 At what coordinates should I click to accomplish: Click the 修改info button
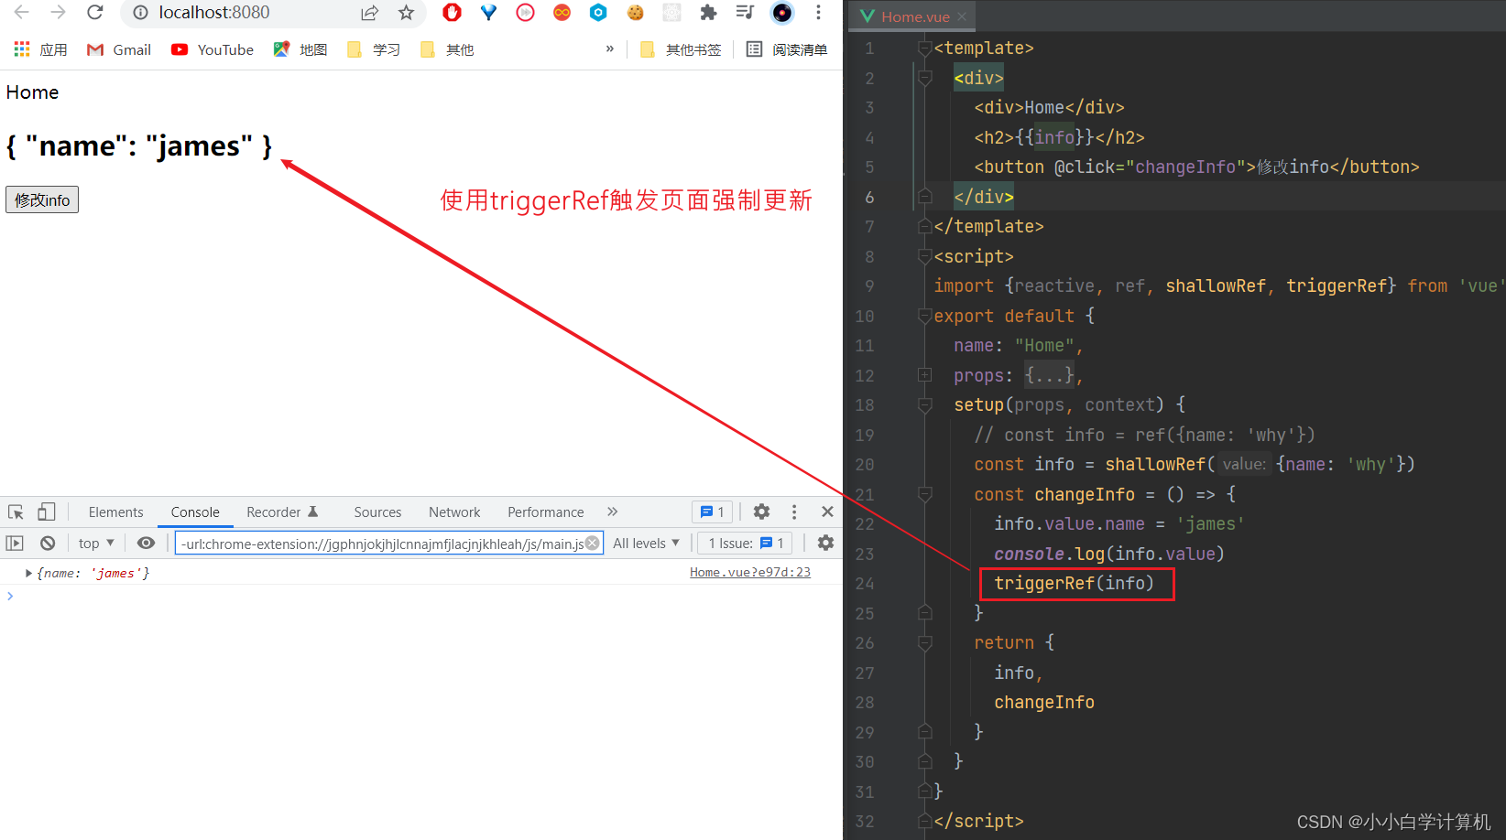pos(42,199)
